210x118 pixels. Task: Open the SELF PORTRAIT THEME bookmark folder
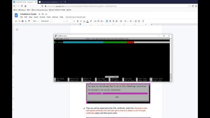pyautogui.click(x=57, y=10)
